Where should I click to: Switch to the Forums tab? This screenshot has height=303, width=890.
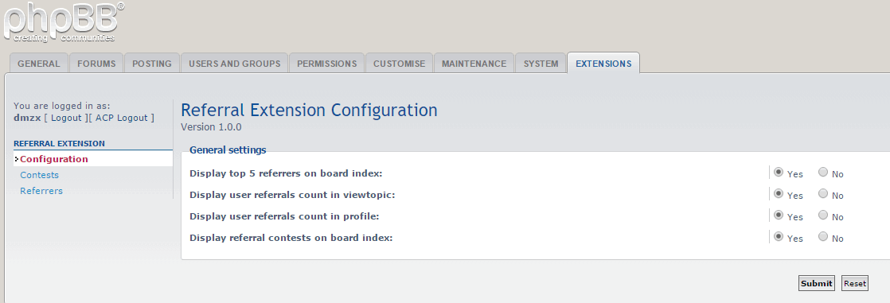[x=96, y=64]
